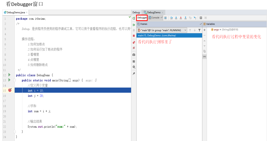Toggle the breakpoint on line 15
The image size is (267, 141).
point(10,90)
